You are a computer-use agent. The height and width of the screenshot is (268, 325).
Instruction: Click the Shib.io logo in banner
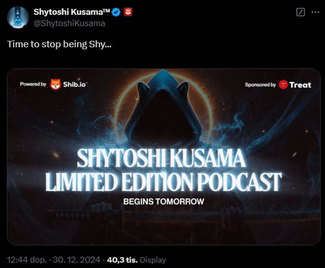(x=68, y=84)
